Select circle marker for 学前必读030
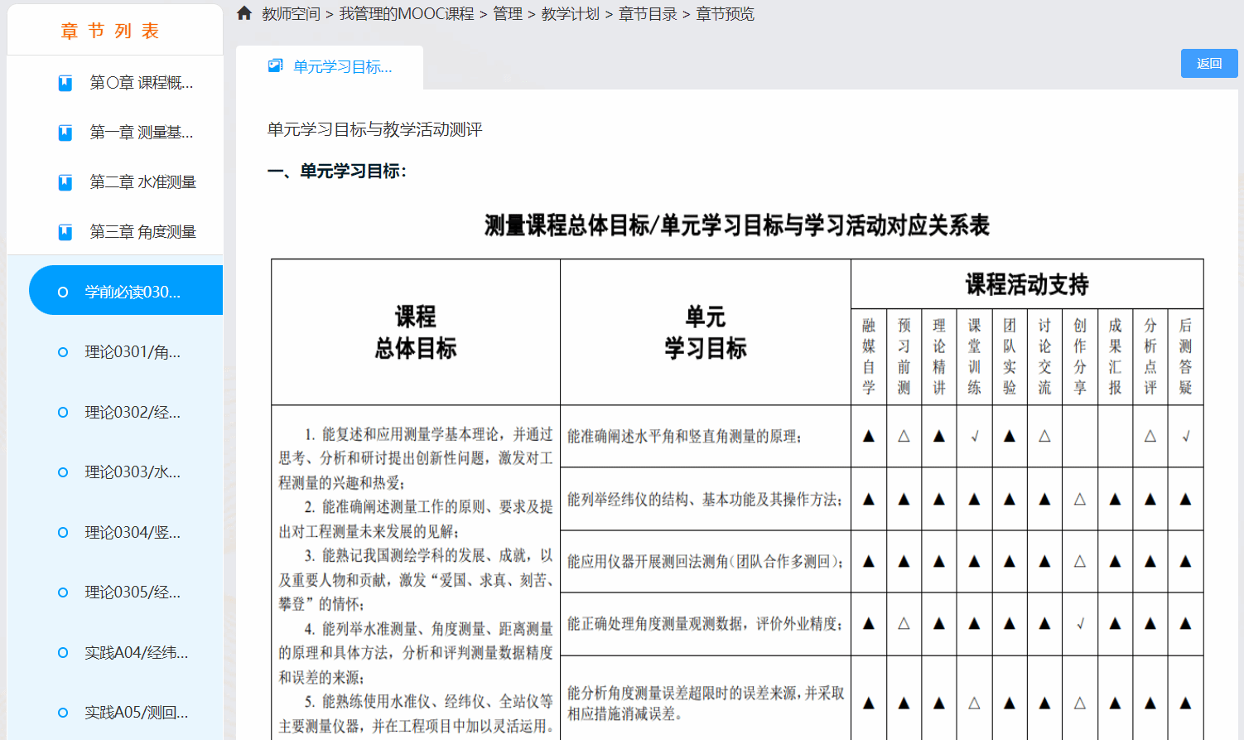Image resolution: width=1244 pixels, height=740 pixels. pyautogui.click(x=63, y=292)
